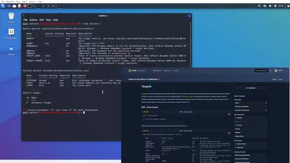Open the VirtualBox Help menu
290x163 pixels.
[x=39, y=1]
